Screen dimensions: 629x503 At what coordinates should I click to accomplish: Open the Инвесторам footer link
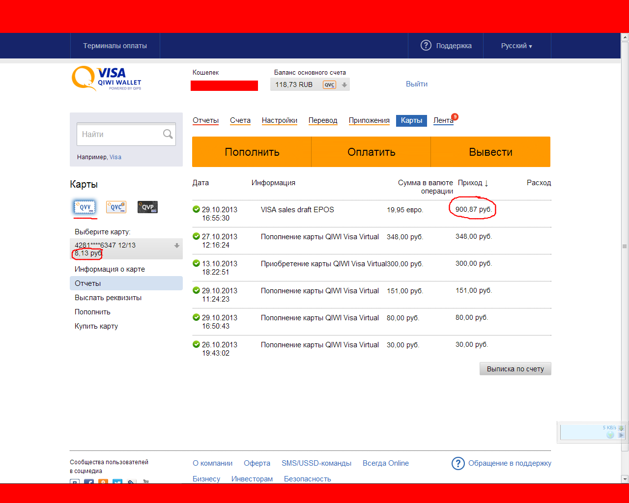pyautogui.click(x=252, y=479)
